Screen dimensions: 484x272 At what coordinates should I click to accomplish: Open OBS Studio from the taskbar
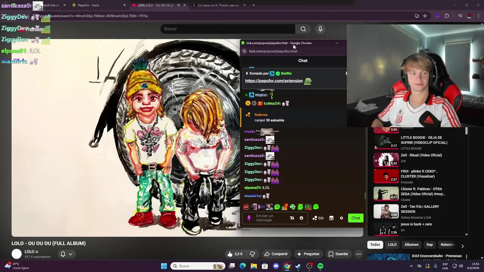(x=309, y=266)
